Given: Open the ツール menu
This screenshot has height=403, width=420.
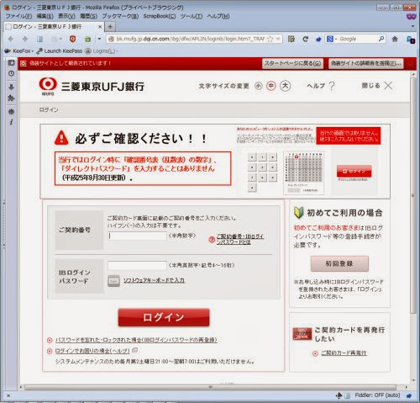Looking at the screenshot, I should coord(192,16).
